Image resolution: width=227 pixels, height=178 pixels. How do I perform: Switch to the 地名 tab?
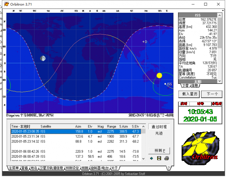34,168
